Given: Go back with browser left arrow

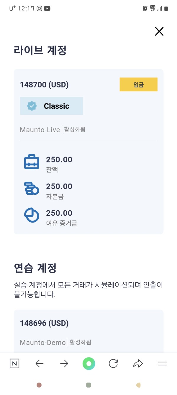Looking at the screenshot, I should (39, 364).
